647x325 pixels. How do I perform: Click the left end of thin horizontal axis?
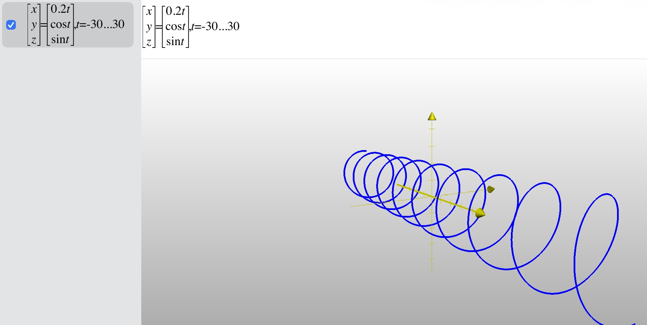352,206
